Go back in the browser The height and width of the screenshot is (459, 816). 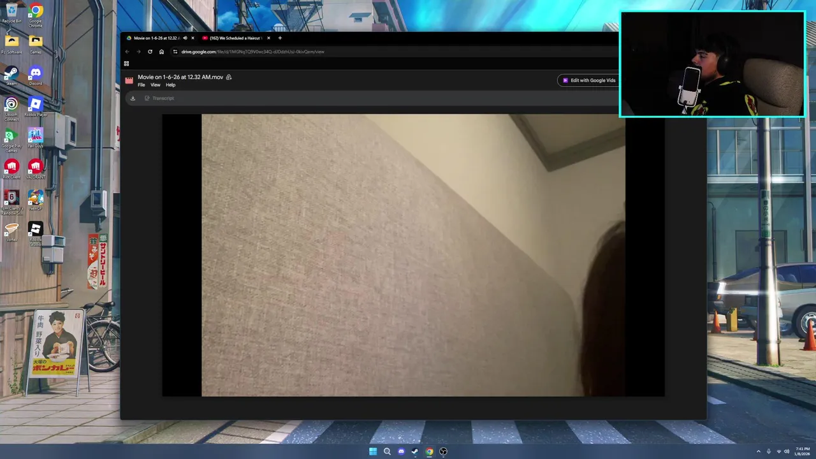pyautogui.click(x=127, y=52)
